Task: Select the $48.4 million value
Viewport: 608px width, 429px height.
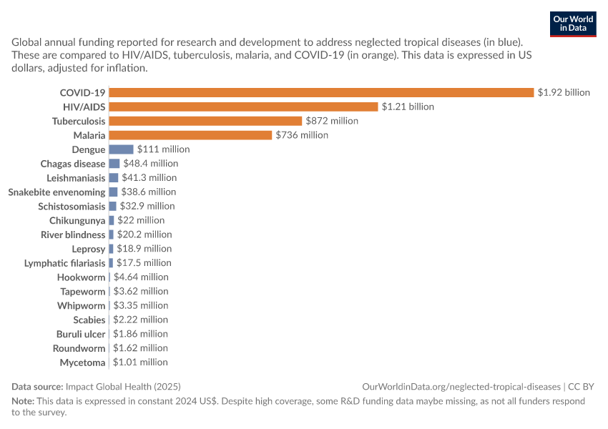Action: 151,164
